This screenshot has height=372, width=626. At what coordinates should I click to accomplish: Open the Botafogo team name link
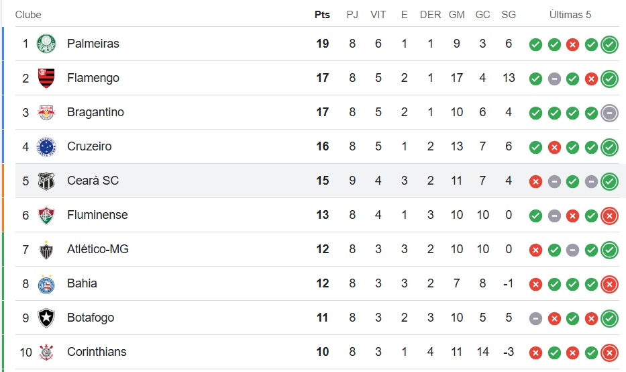91,318
